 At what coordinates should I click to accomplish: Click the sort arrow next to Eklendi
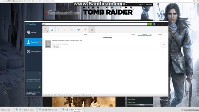click(x=150, y=35)
